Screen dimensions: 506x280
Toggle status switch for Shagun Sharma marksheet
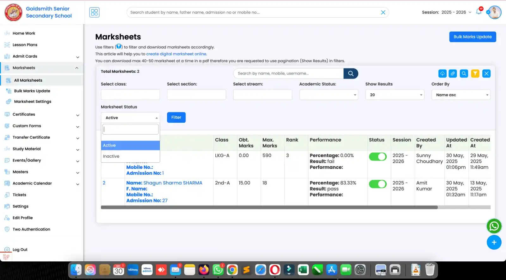(378, 184)
